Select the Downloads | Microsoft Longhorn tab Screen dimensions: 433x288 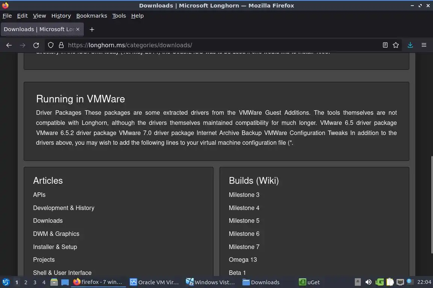(42, 29)
